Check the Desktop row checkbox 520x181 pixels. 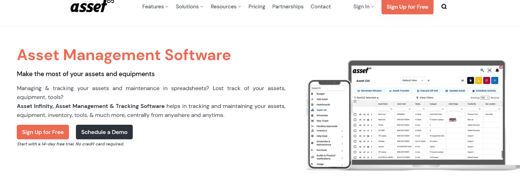pyautogui.click(x=355, y=141)
